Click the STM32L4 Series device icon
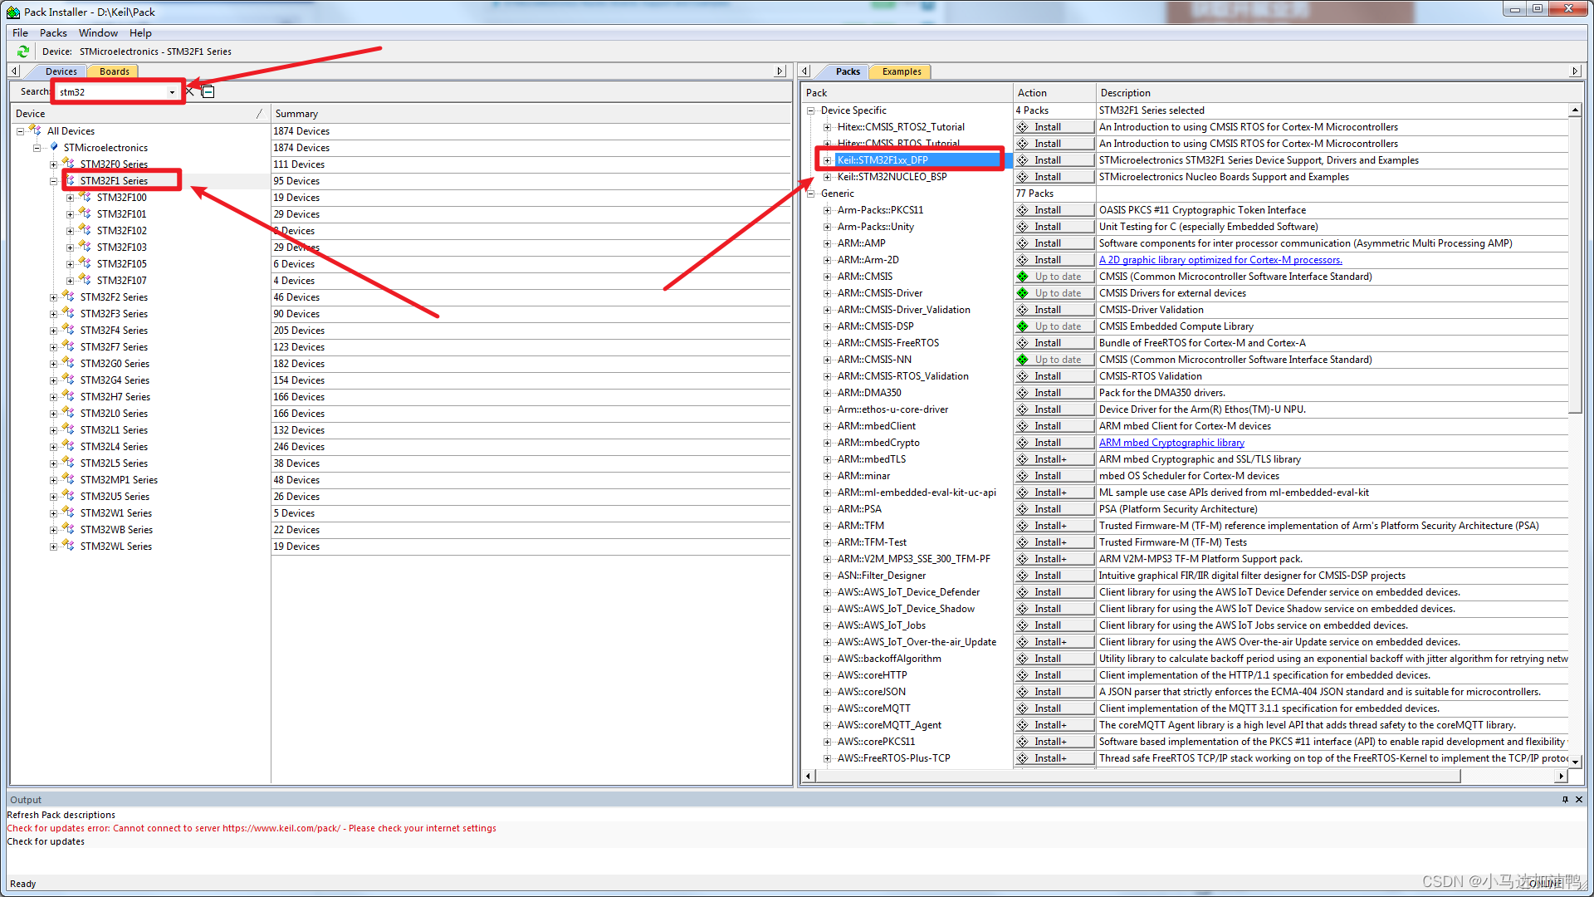The width and height of the screenshot is (1594, 897). click(69, 446)
